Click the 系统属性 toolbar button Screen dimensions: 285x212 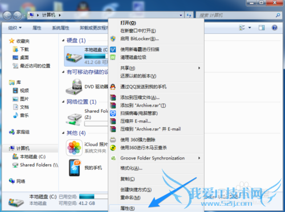click(x=60, y=28)
